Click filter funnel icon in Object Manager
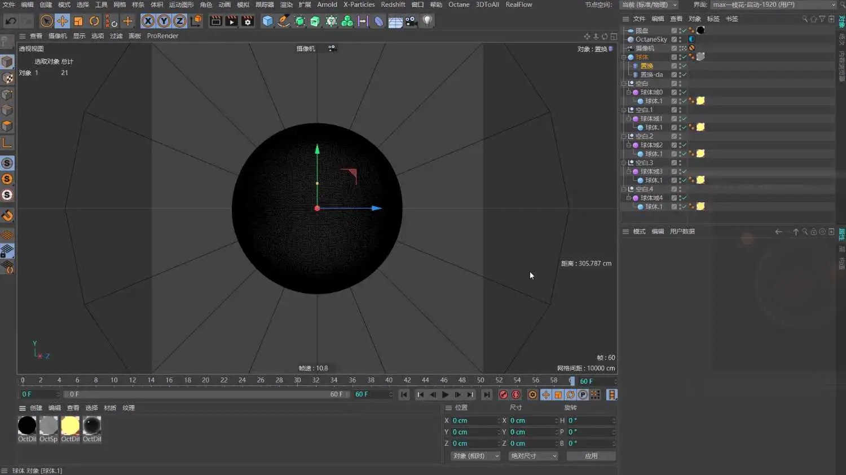The width and height of the screenshot is (846, 475). tap(822, 19)
